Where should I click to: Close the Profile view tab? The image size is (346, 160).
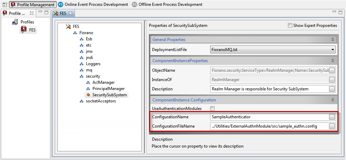[x=32, y=13]
